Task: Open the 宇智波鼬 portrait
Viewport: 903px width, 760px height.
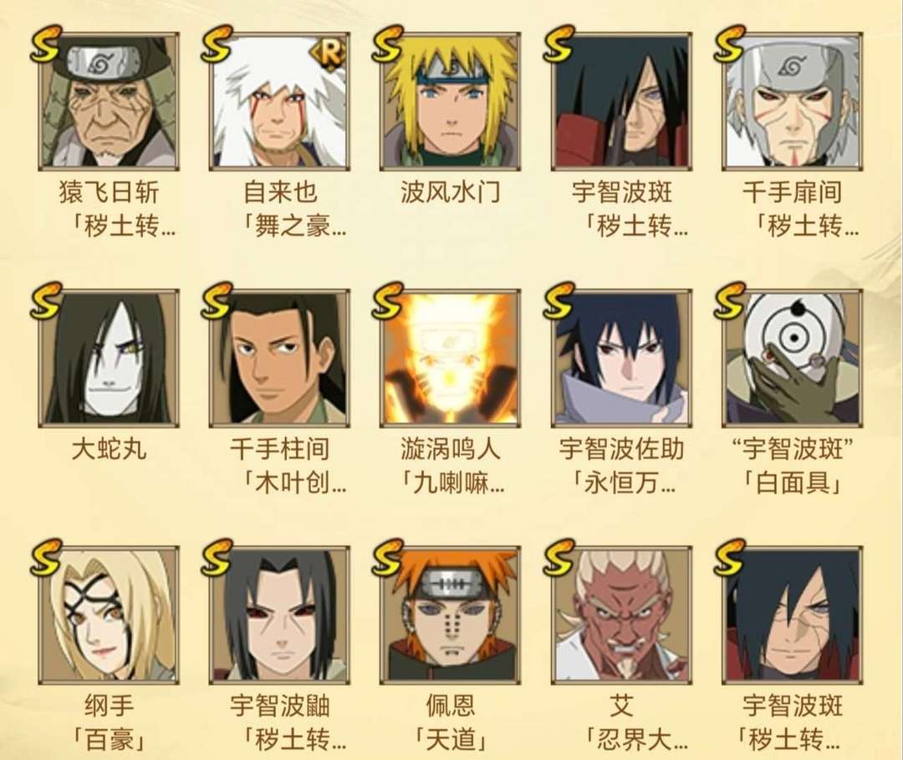Action: click(278, 615)
